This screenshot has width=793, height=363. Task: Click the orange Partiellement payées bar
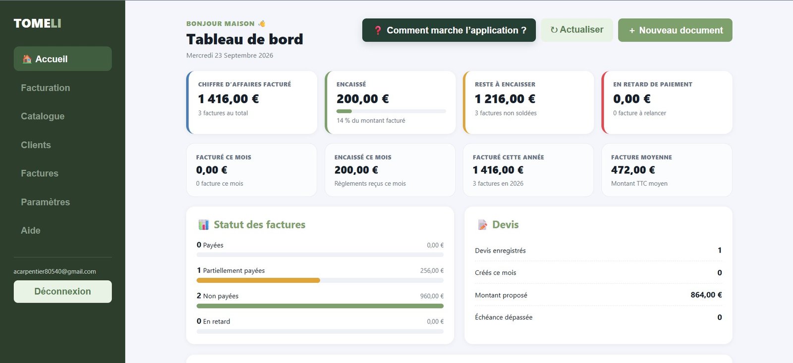258,280
